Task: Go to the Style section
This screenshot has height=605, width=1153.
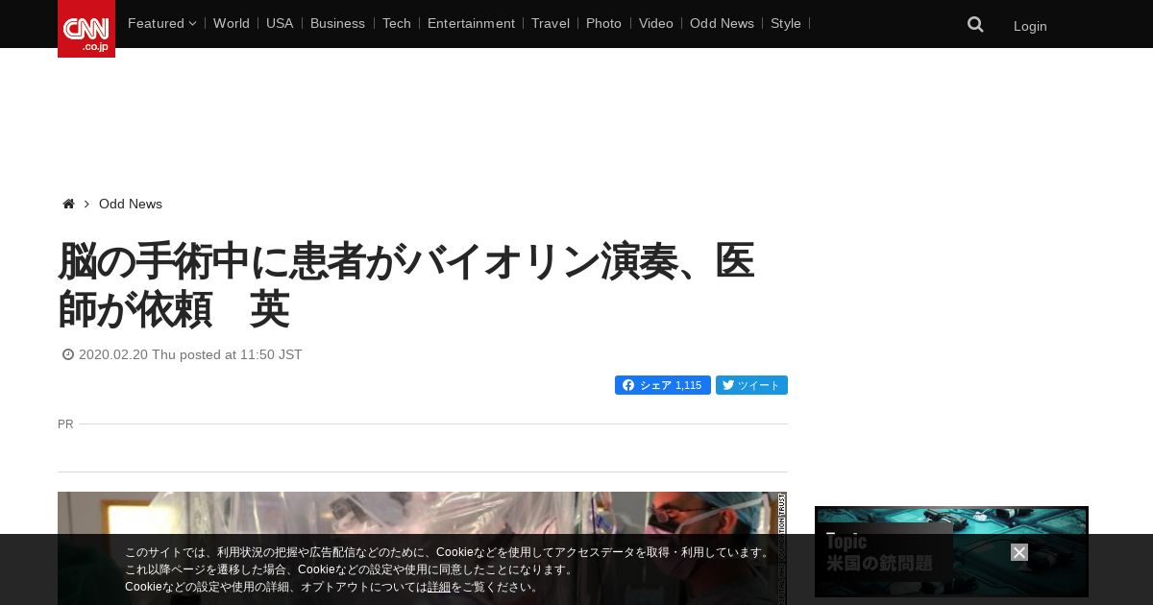Action: pos(786,23)
